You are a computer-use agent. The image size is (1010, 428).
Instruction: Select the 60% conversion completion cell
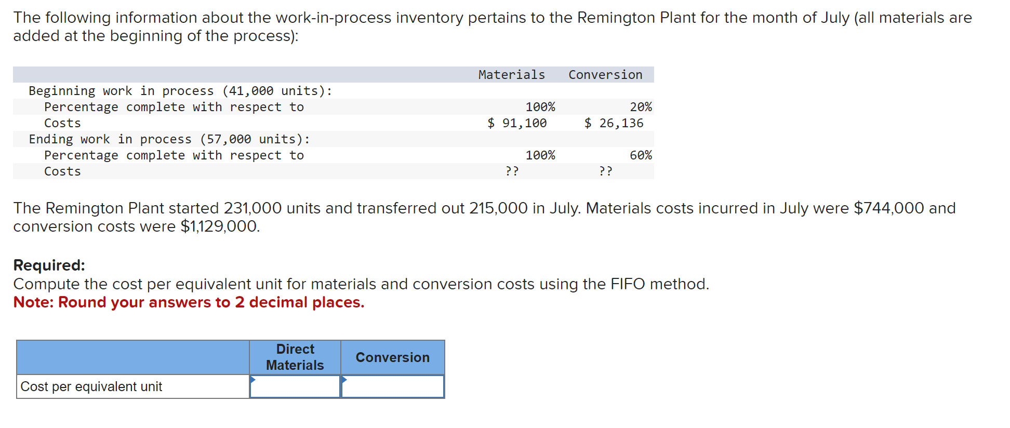(x=642, y=155)
